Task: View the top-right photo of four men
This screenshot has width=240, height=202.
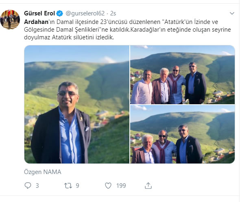Action: [x=183, y=75]
